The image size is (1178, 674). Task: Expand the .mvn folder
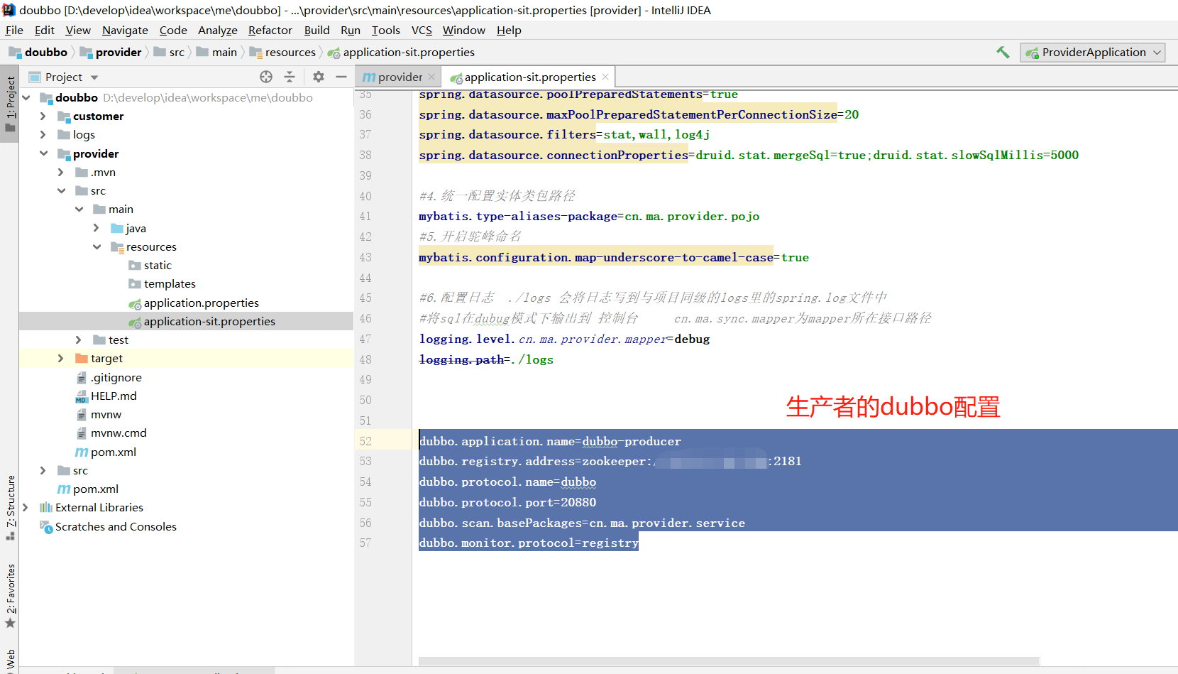pos(60,172)
